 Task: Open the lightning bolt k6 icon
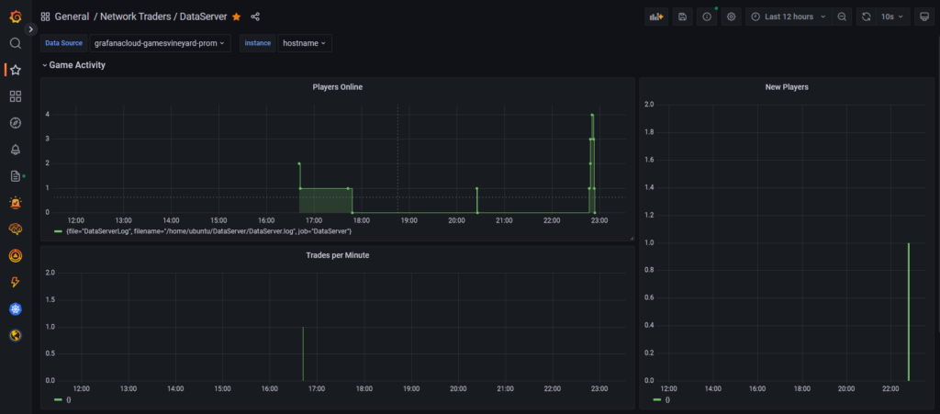[16, 282]
